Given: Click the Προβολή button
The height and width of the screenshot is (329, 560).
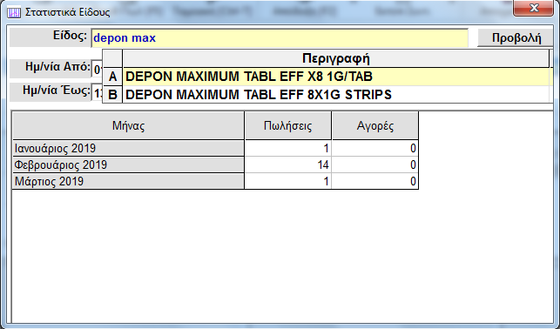Looking at the screenshot, I should pos(516,37).
